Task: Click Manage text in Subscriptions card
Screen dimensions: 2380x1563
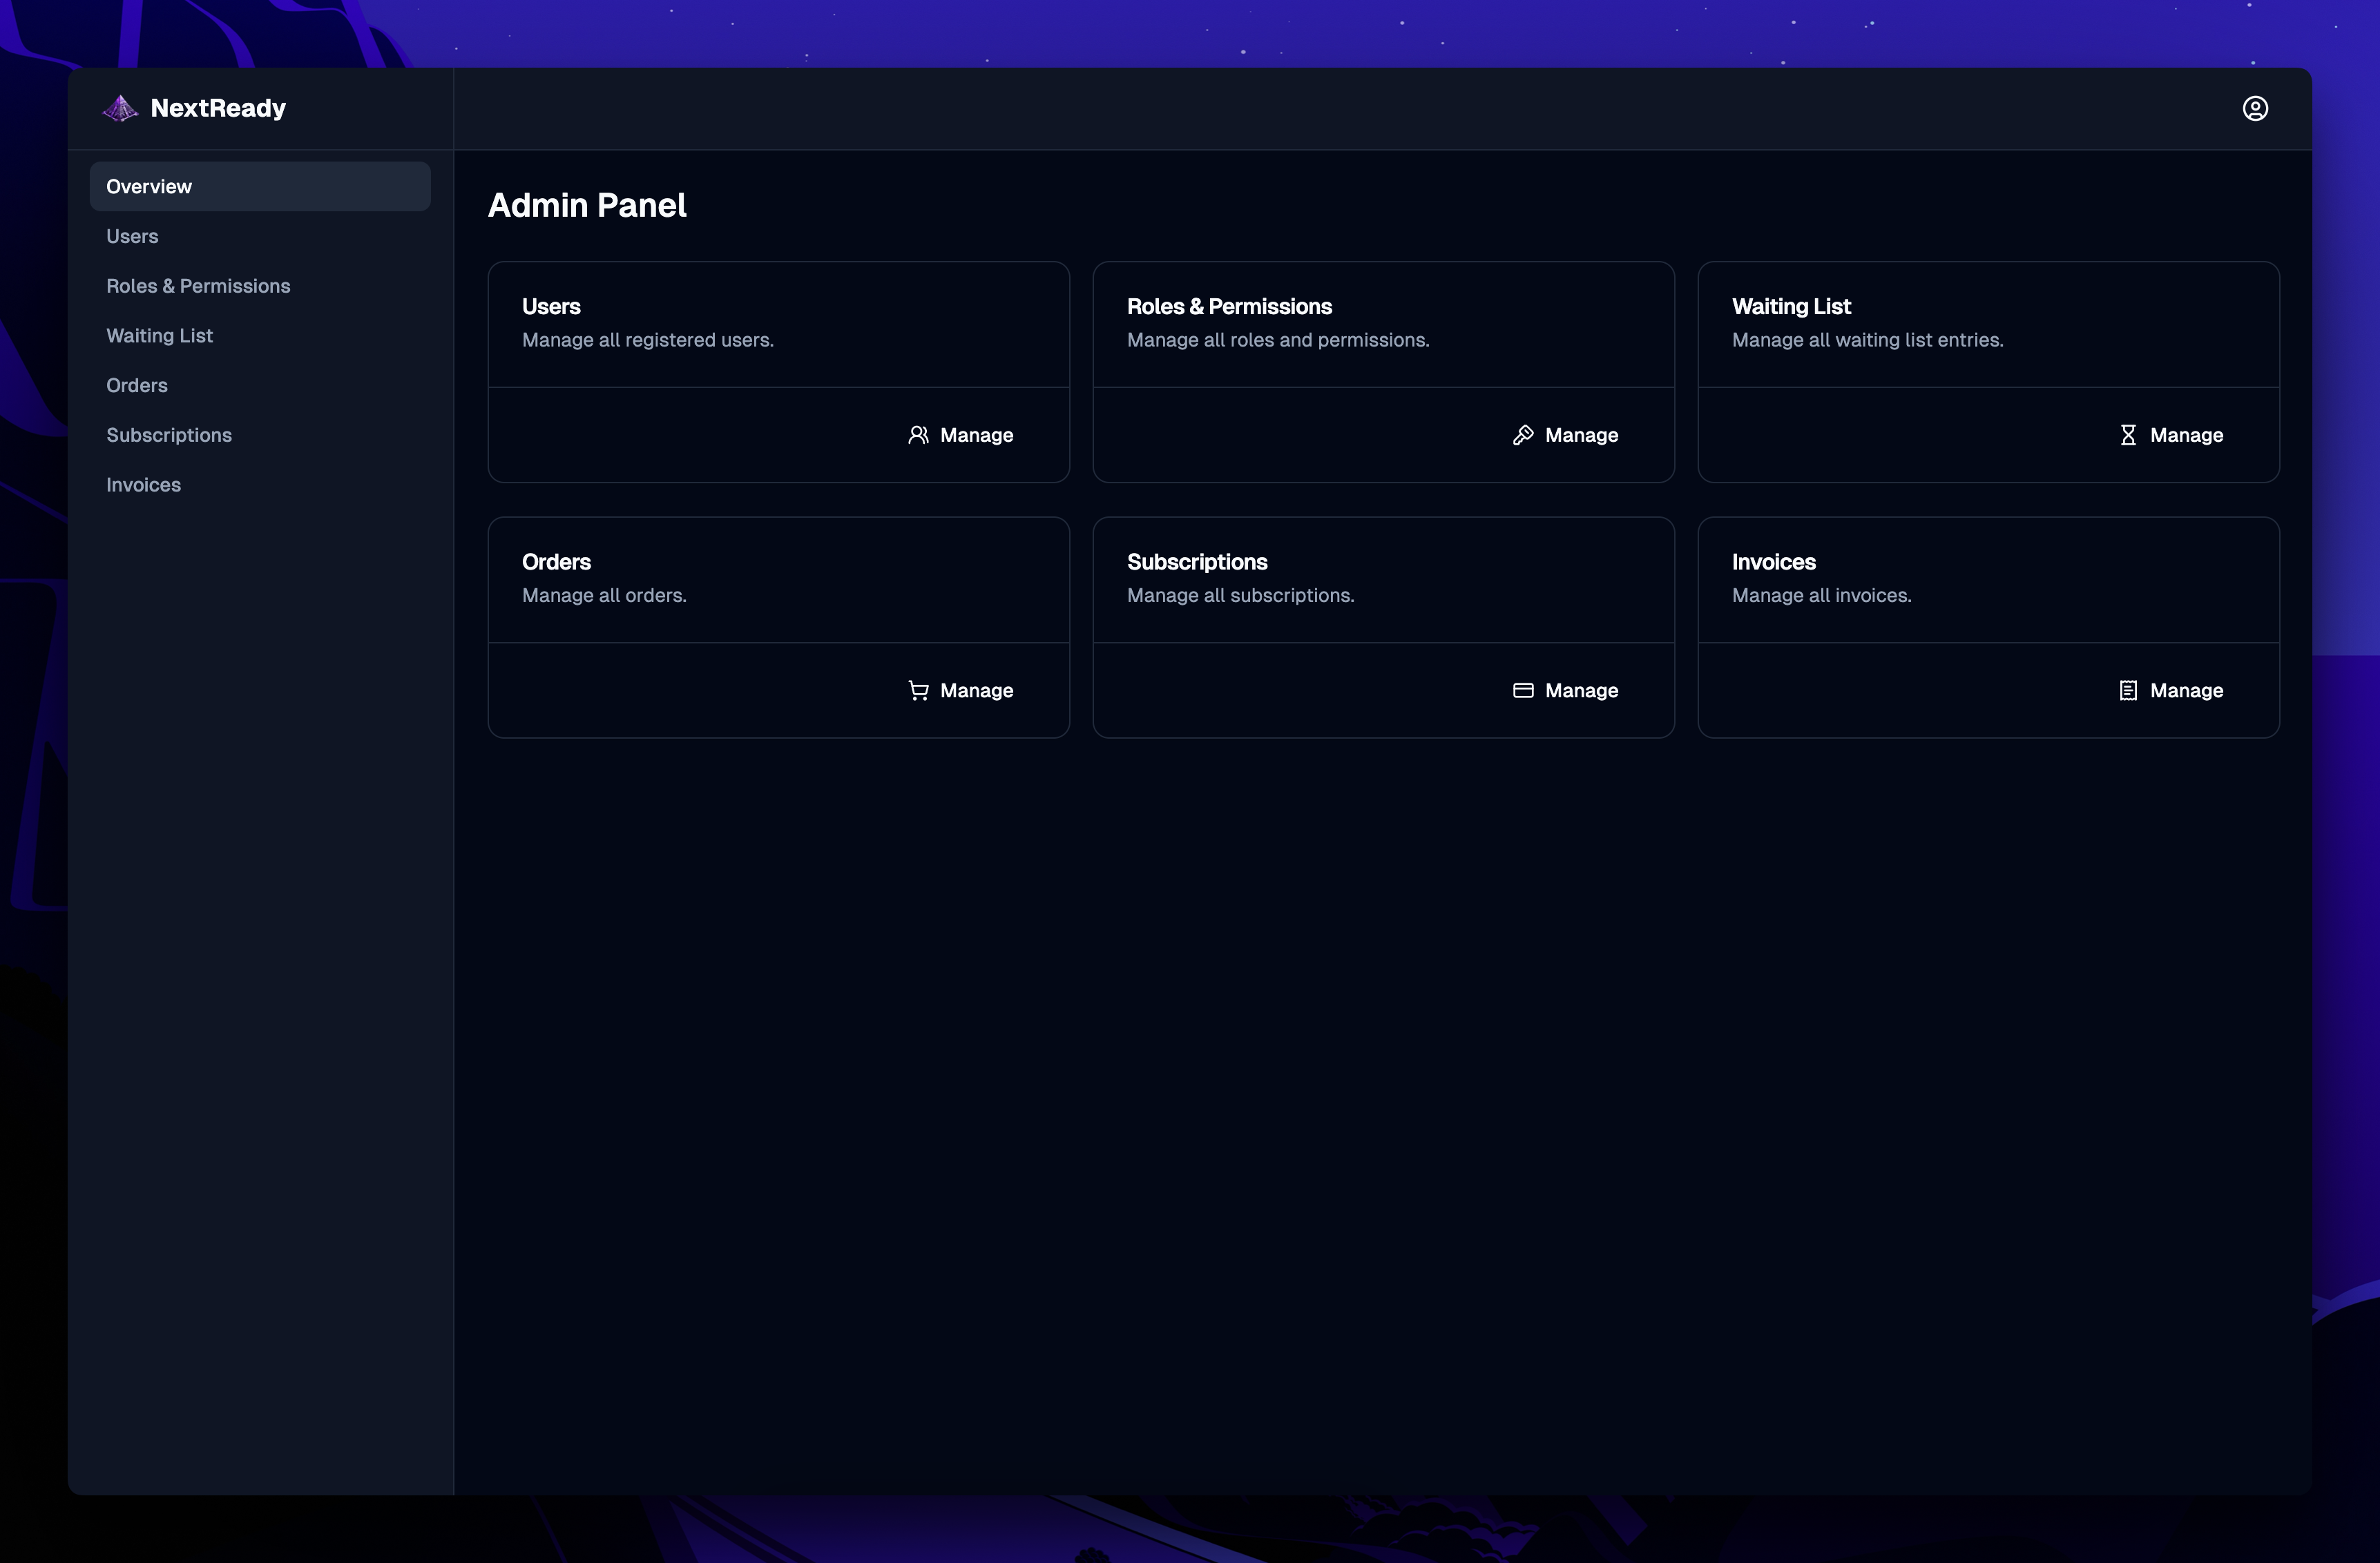Action: [1581, 692]
